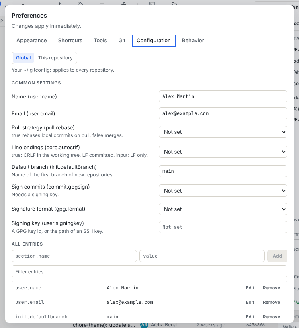The image size is (299, 328).
Task: Click the ALL ENTRIES heading
Action: 27,244
